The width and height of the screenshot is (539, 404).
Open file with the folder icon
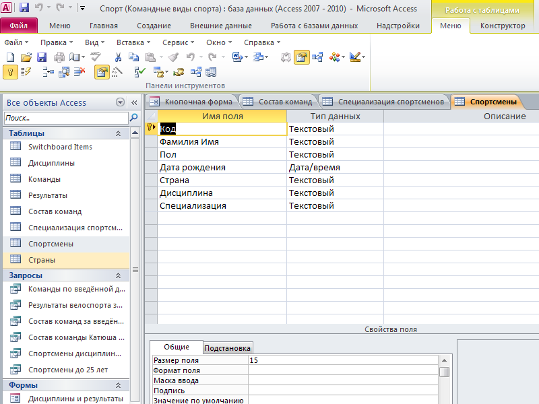26,57
